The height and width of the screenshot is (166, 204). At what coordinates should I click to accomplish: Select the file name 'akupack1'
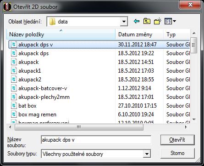point(30,71)
